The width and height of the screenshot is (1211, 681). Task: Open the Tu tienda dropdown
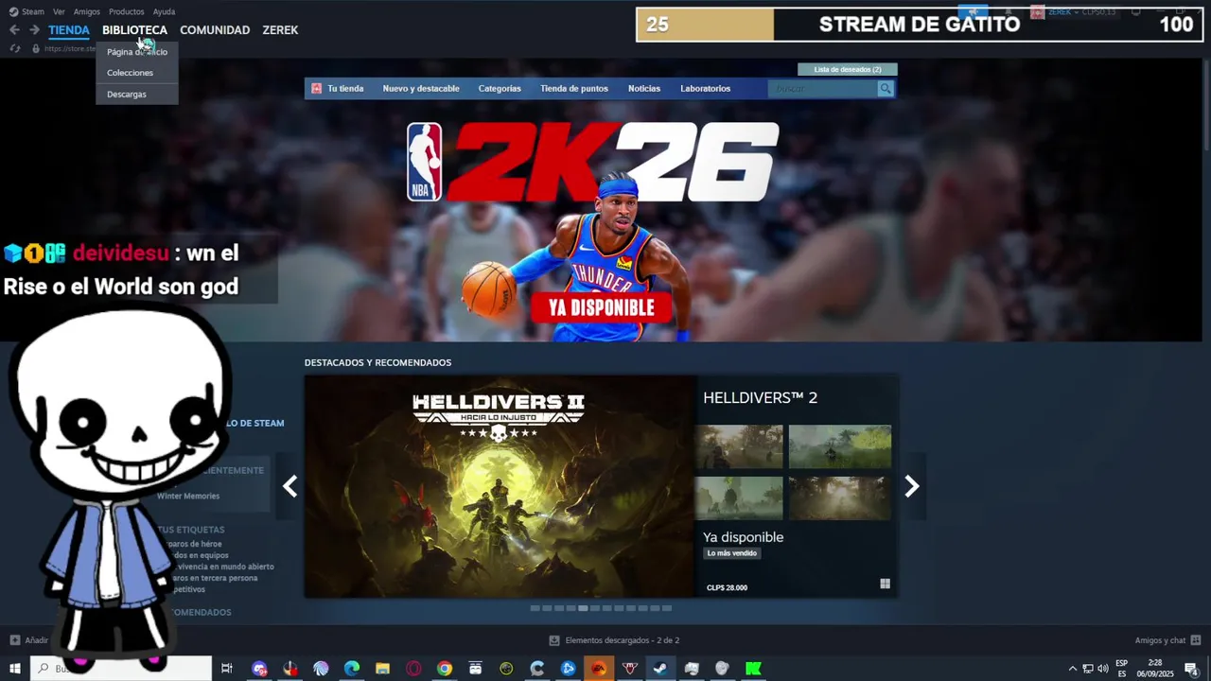tap(345, 89)
